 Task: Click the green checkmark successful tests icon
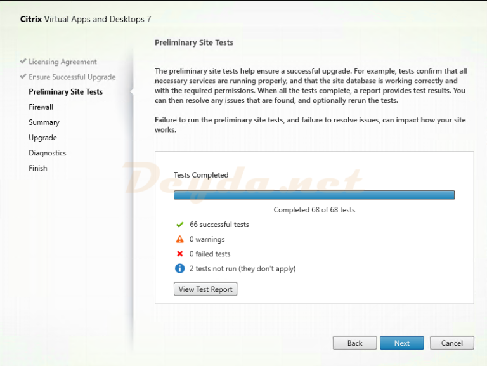click(x=179, y=225)
